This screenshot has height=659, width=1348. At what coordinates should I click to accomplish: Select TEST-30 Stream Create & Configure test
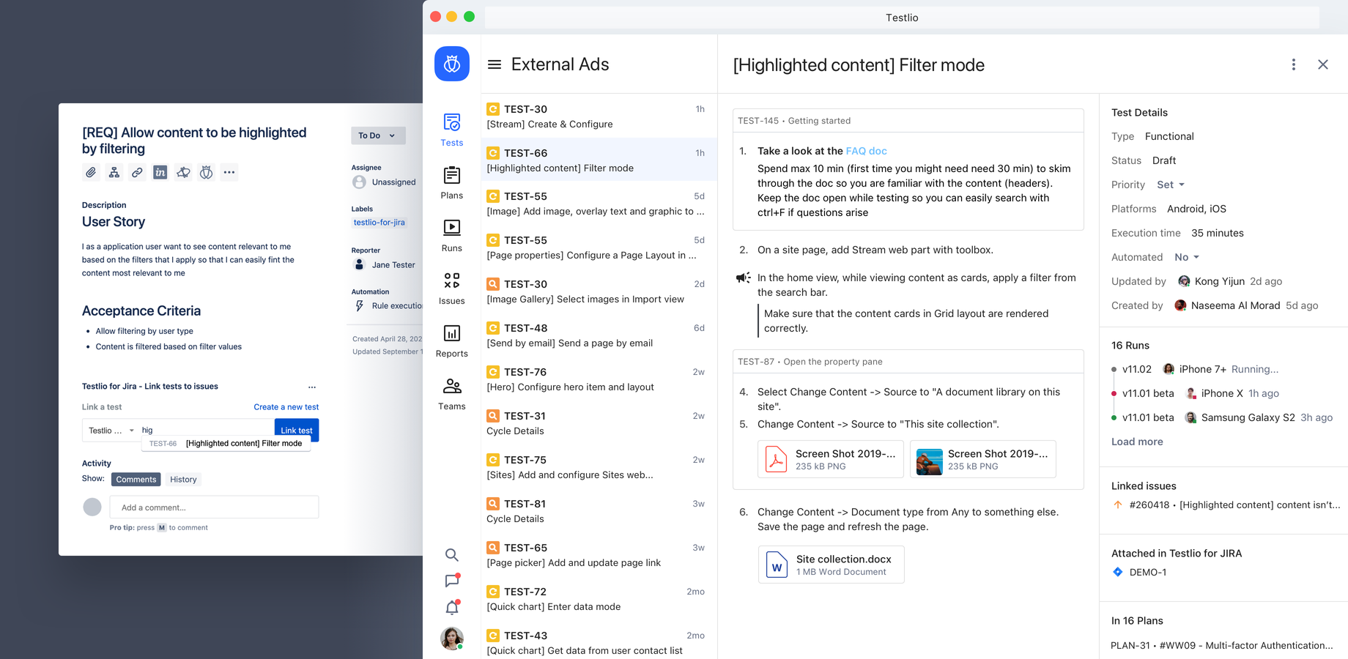coord(599,116)
